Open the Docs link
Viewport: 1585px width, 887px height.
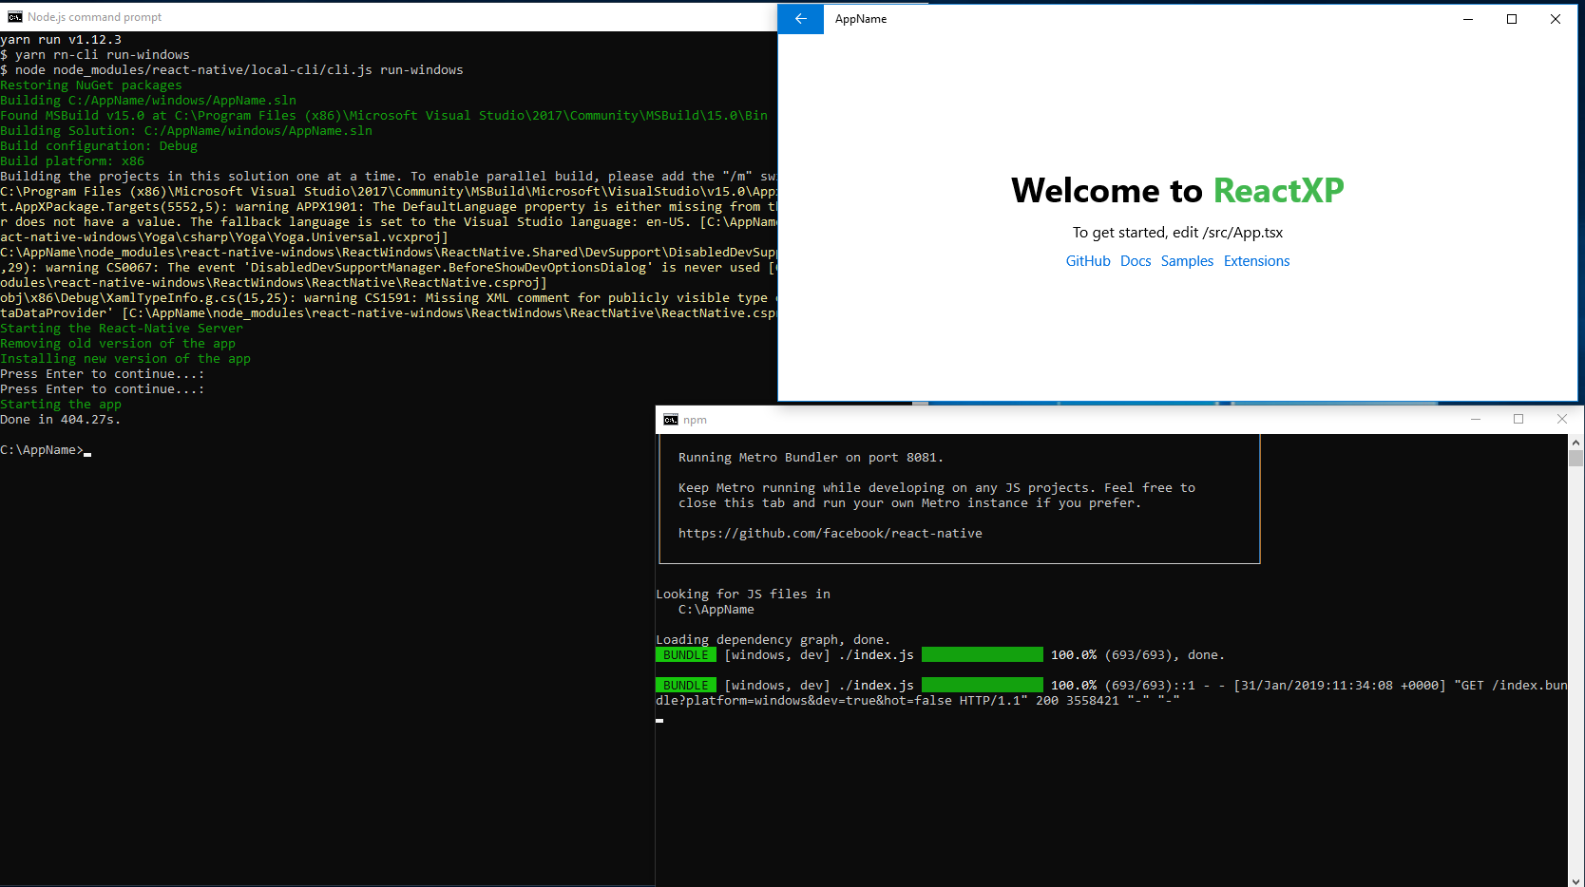coord(1135,260)
